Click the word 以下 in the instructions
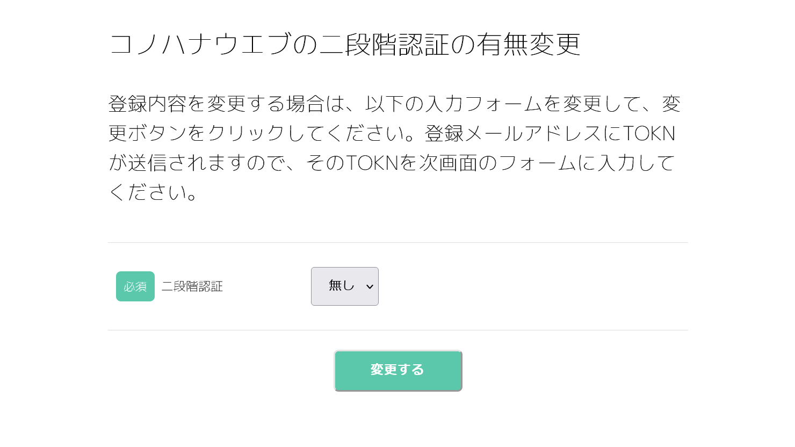 click(x=384, y=104)
